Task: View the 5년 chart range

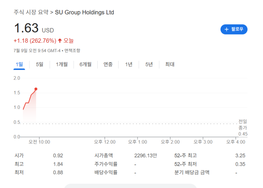Action: 149,64
